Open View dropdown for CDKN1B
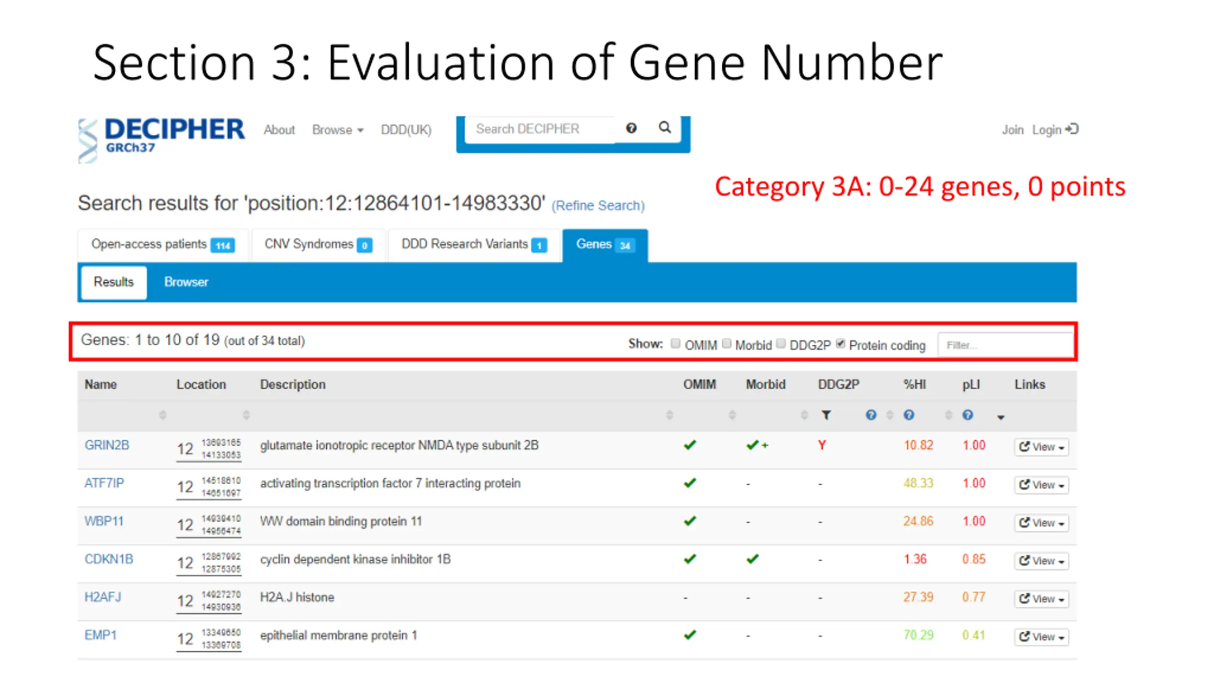1214x683 pixels. 1041,561
